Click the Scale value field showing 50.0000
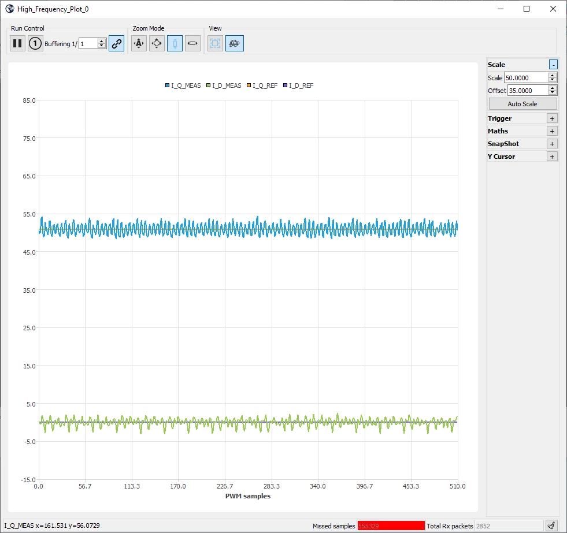The image size is (567, 533). 527,78
